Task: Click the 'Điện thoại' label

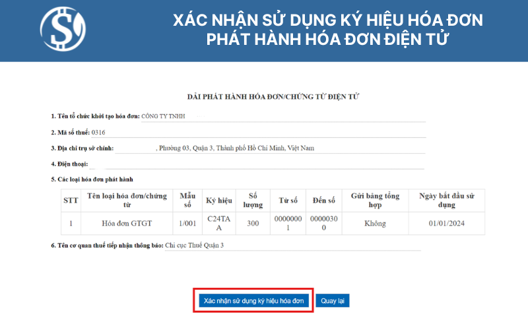Action: click(69, 164)
